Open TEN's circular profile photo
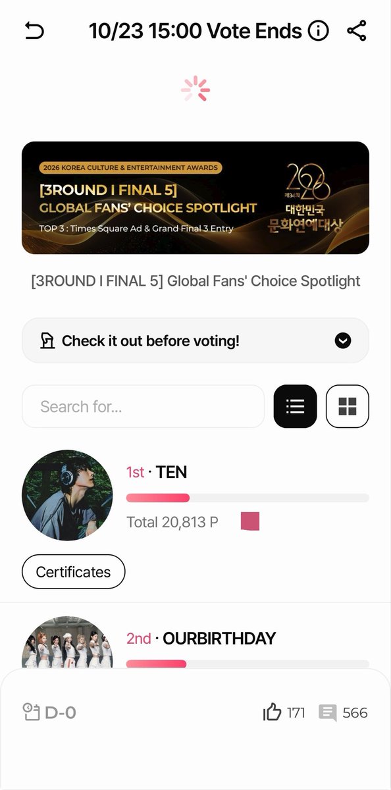This screenshot has width=391, height=790. [x=67, y=495]
